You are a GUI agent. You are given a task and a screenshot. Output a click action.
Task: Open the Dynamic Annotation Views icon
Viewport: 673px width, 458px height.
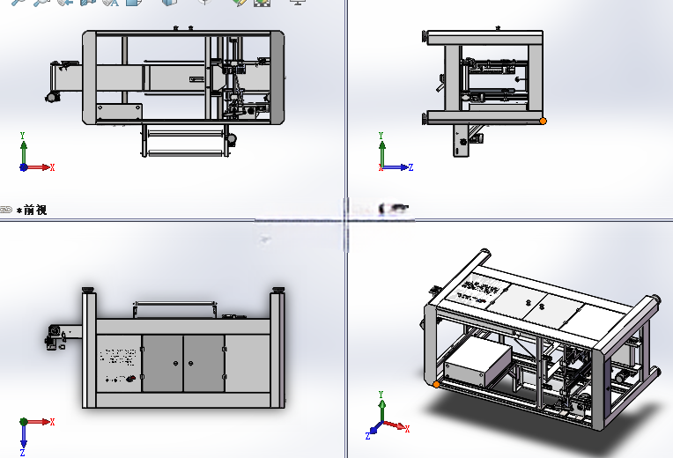111,2
